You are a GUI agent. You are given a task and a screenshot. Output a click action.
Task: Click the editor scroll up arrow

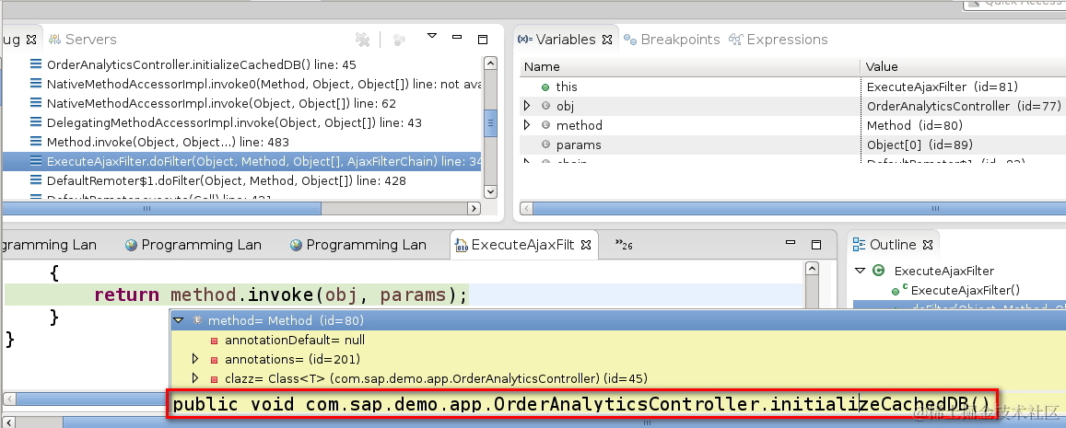[x=812, y=269]
